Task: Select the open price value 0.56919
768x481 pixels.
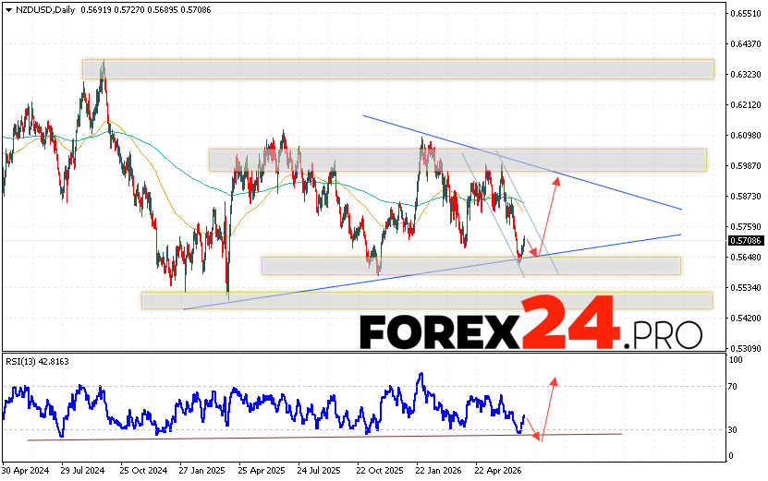Action: pos(95,10)
